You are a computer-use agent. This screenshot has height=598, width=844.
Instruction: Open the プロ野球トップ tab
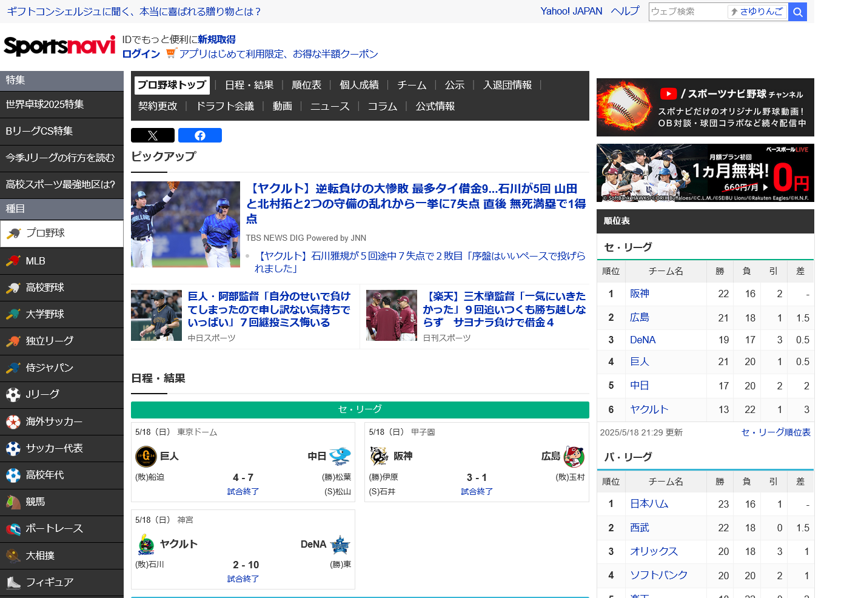pos(172,85)
